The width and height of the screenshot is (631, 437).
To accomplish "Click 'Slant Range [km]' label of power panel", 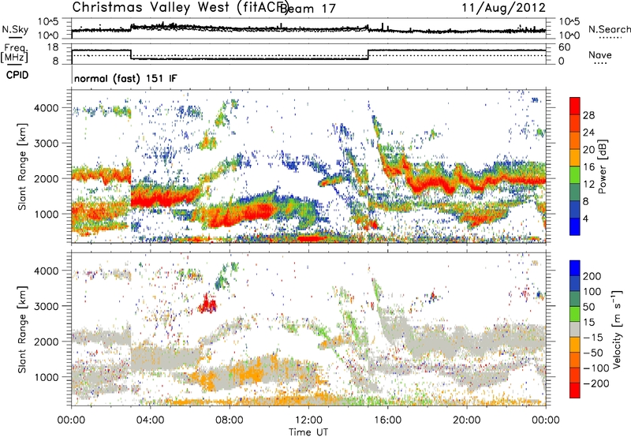I will click(x=22, y=166).
